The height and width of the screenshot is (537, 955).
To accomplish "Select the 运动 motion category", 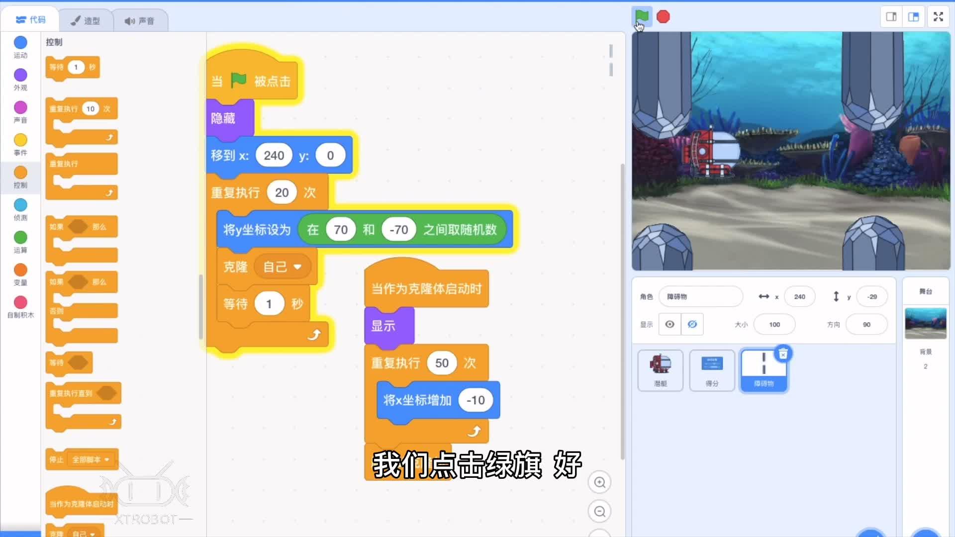I will (20, 47).
